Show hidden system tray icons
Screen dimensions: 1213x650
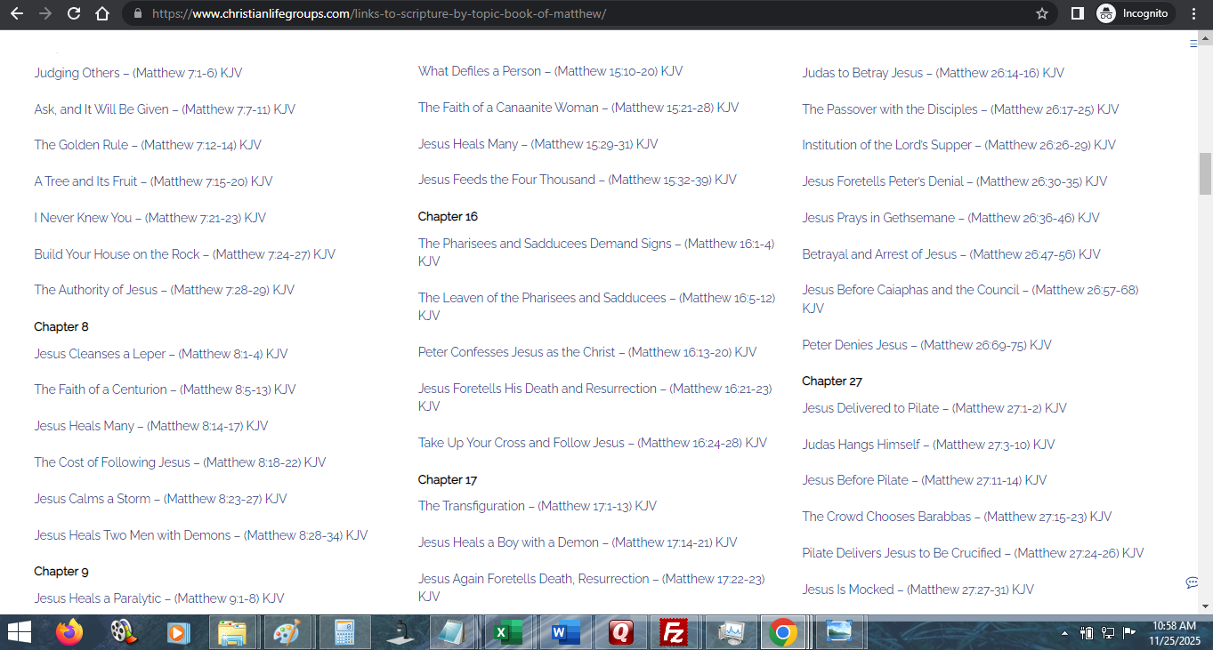(1065, 633)
